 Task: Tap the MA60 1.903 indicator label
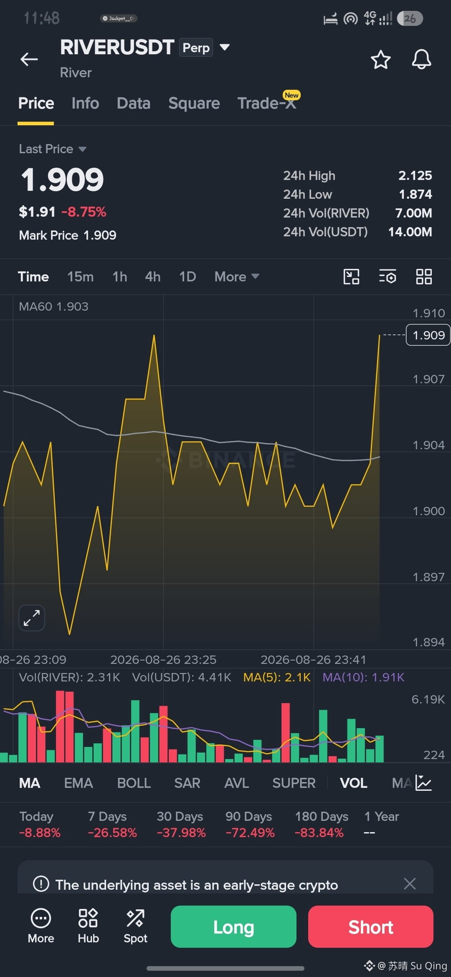coord(53,306)
